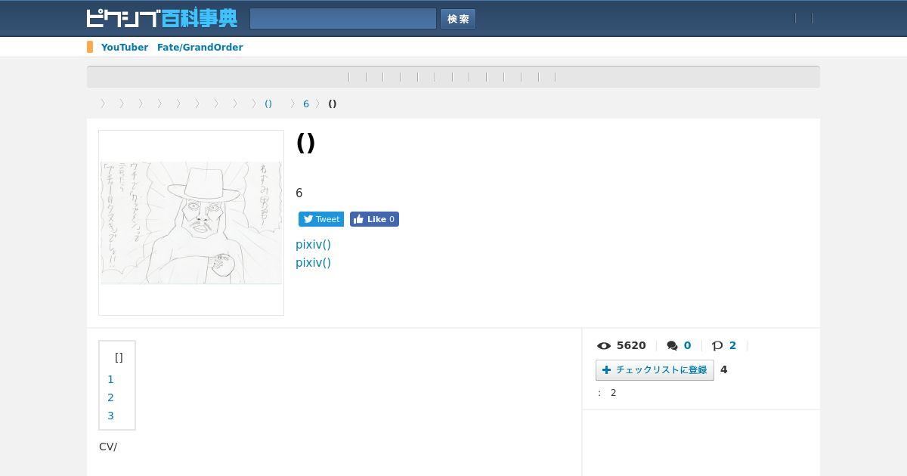907x476 pixels.
Task: Click the eye view-count icon
Action: [604, 346]
